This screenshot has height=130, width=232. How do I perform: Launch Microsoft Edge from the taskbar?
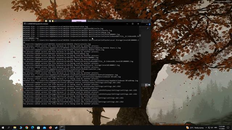pos(33,127)
